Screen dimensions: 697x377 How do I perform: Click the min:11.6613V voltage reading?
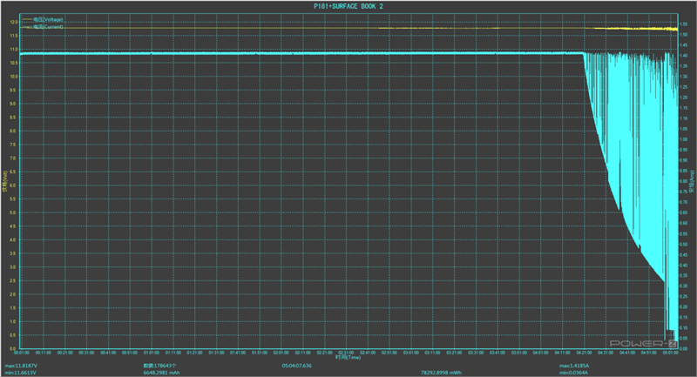pos(20,373)
